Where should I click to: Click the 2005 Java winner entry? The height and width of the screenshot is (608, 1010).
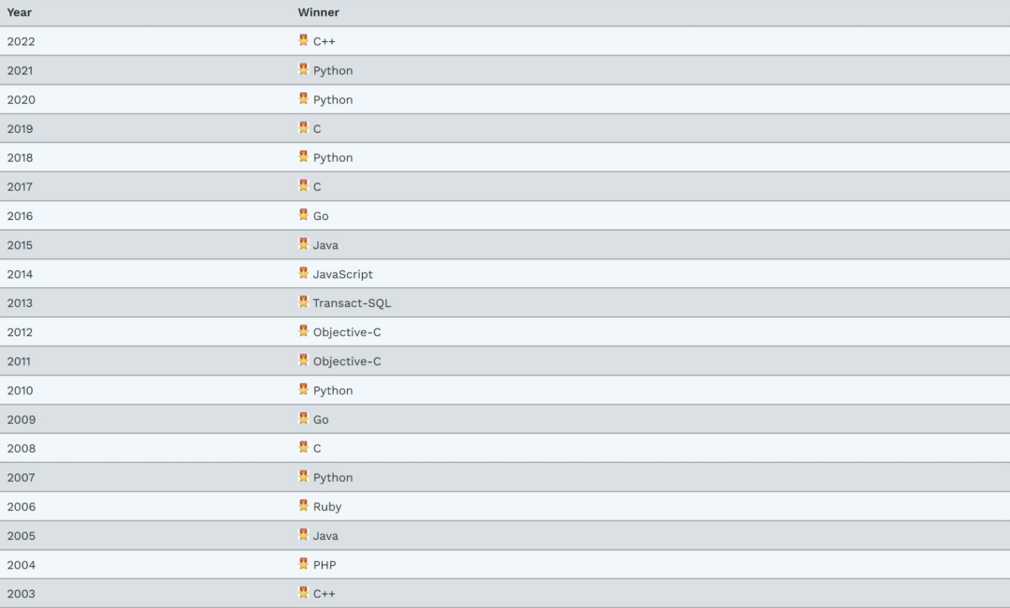(325, 536)
